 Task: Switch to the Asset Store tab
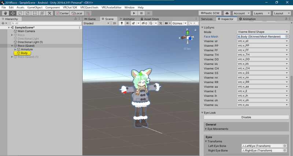coord(150,19)
